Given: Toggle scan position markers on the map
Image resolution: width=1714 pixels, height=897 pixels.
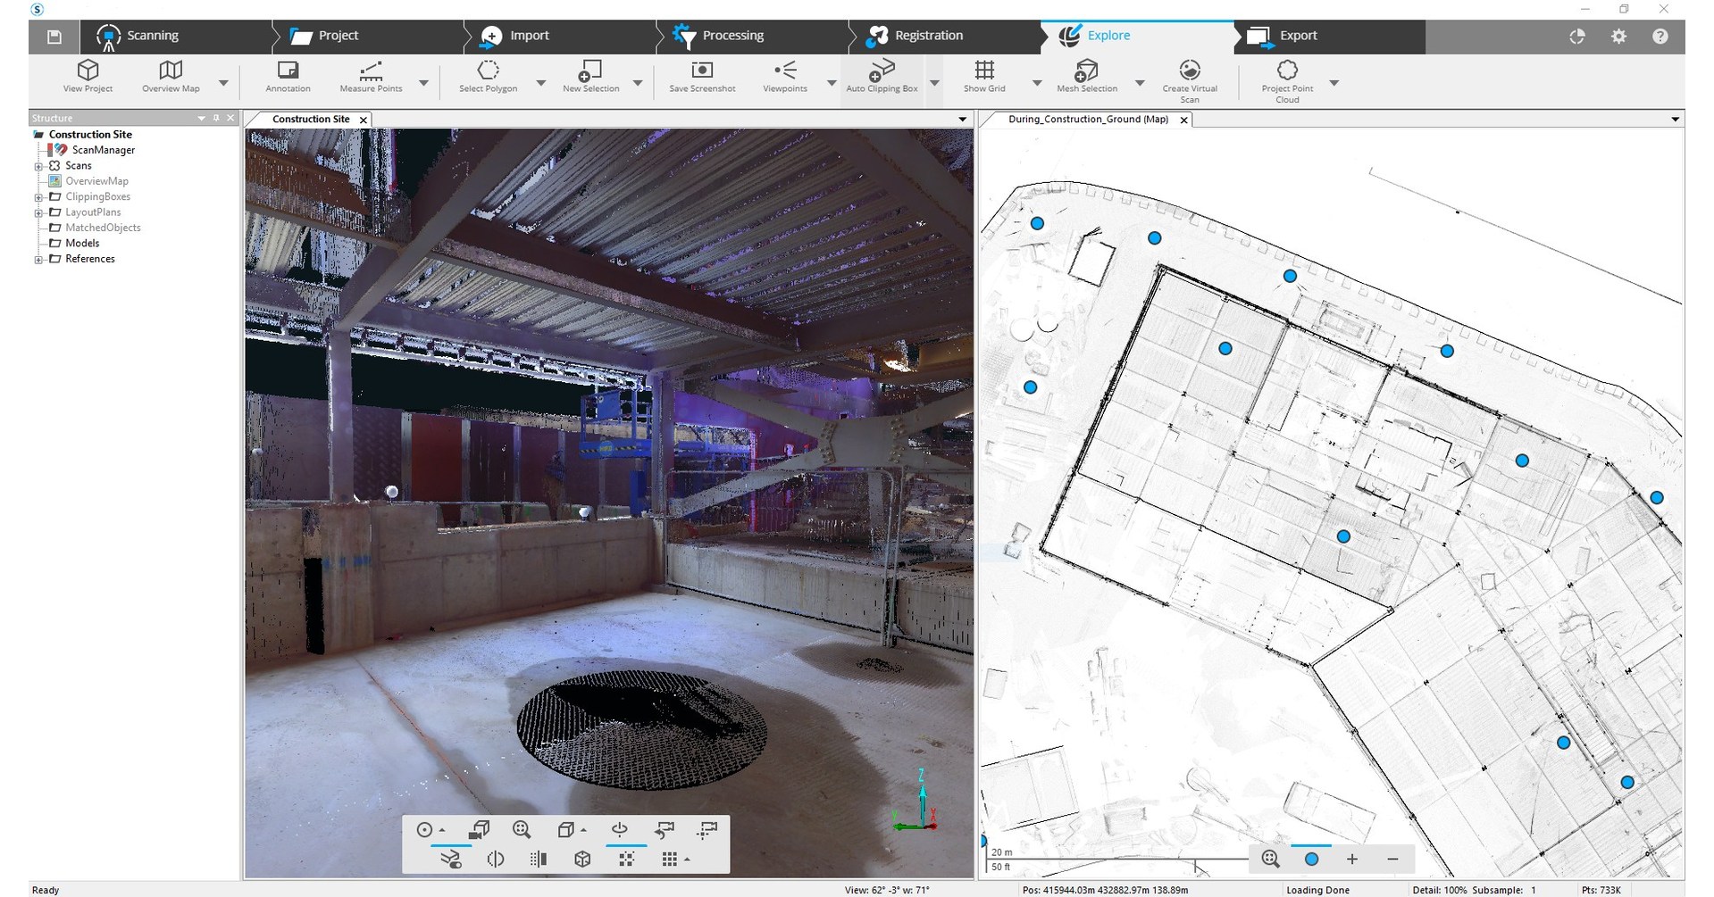Looking at the screenshot, I should 1311,859.
